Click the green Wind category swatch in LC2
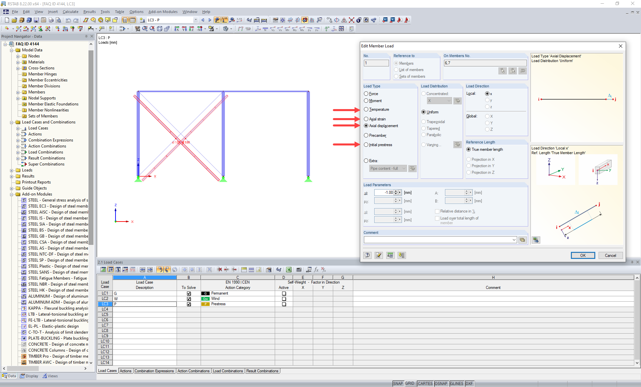641x387 pixels. 205,299
